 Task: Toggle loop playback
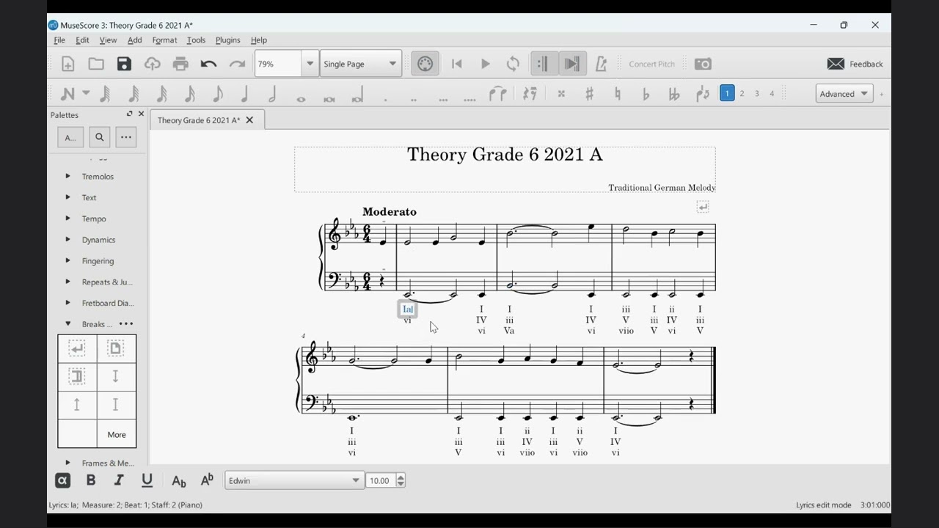[x=514, y=64]
